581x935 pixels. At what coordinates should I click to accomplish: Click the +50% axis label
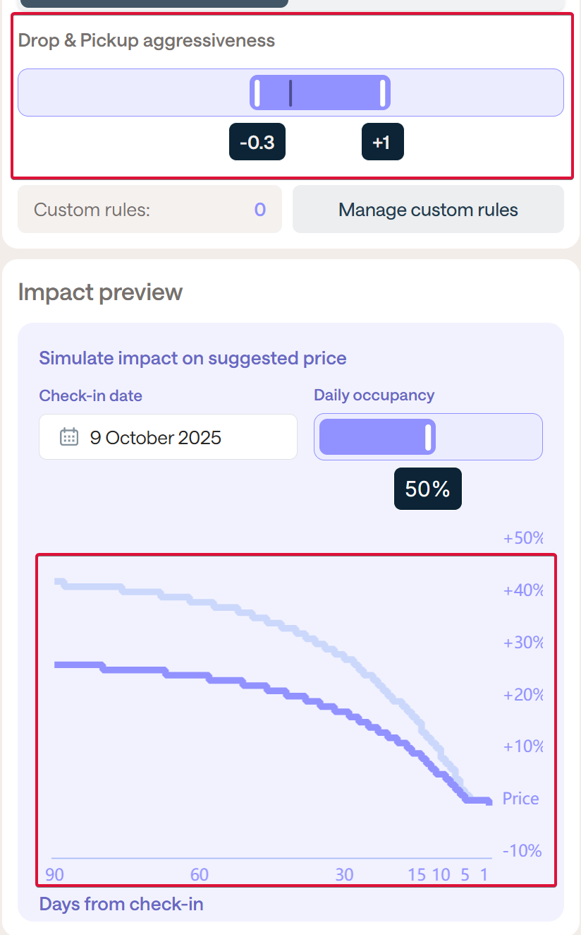coord(523,539)
